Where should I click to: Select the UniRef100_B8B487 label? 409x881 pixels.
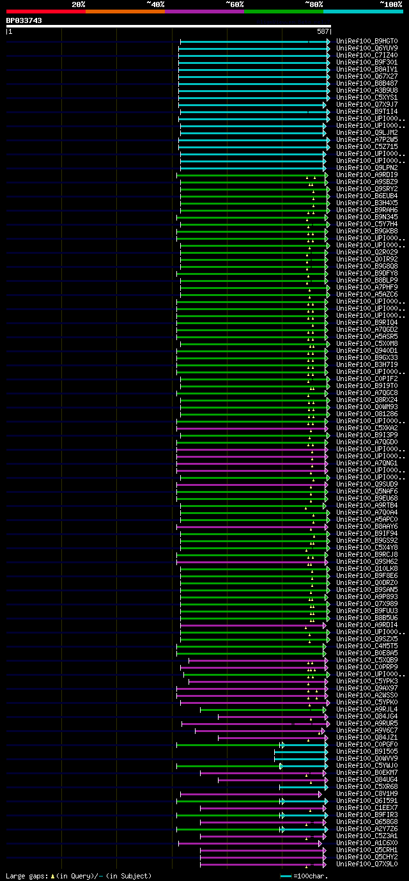coord(366,83)
